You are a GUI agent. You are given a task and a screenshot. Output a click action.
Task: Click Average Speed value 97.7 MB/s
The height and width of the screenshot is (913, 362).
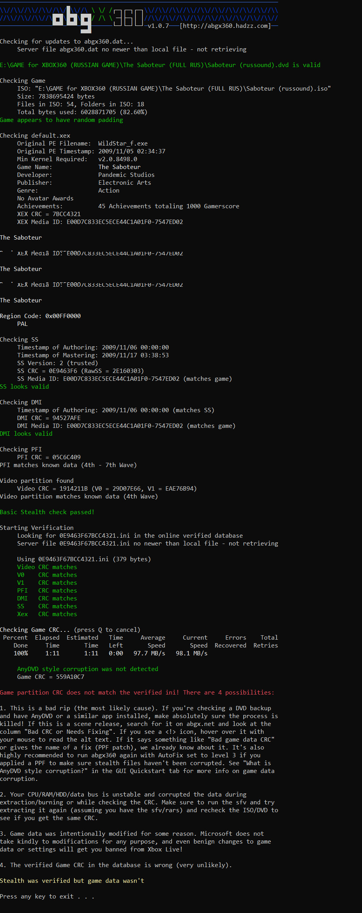pyautogui.click(x=149, y=653)
